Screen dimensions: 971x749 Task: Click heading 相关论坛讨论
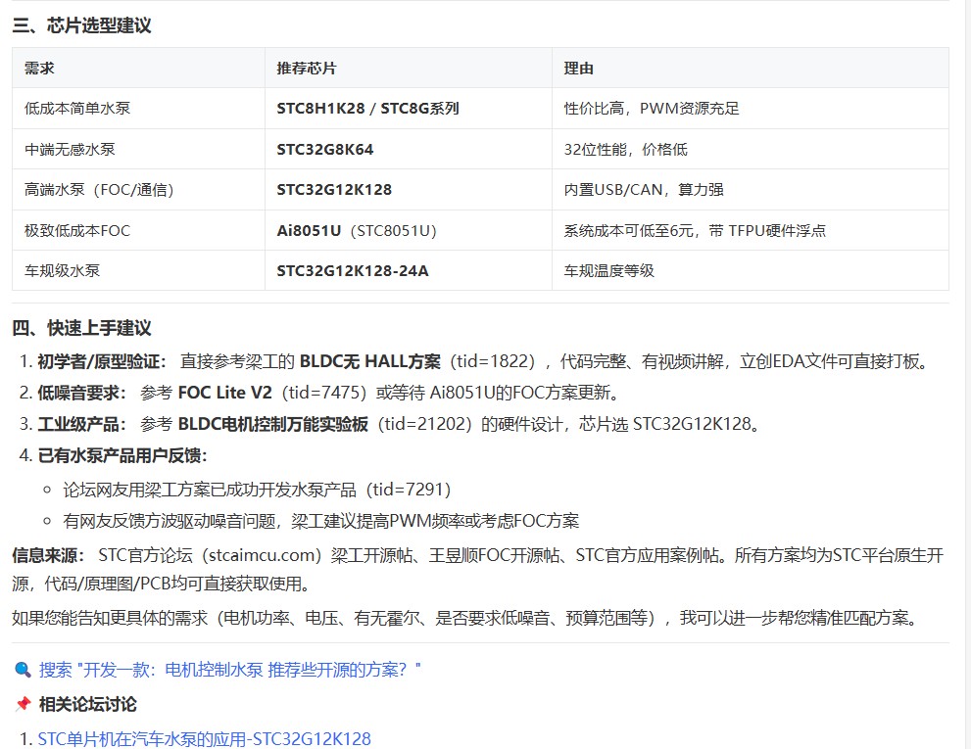pyautogui.click(x=87, y=704)
